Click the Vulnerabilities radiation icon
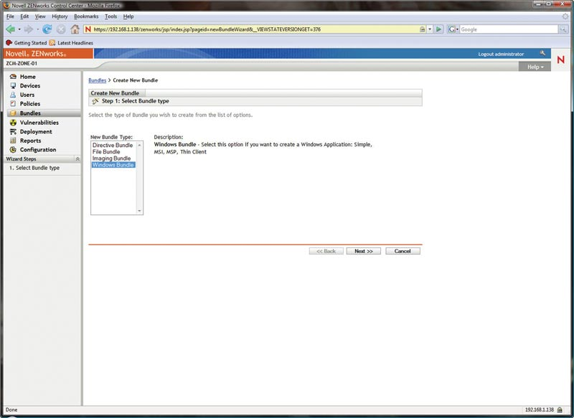 pos(13,123)
